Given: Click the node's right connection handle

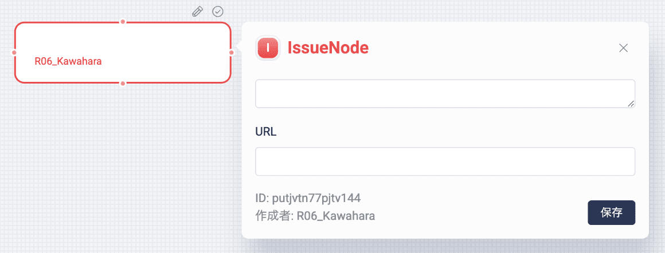Looking at the screenshot, I should 232,53.
